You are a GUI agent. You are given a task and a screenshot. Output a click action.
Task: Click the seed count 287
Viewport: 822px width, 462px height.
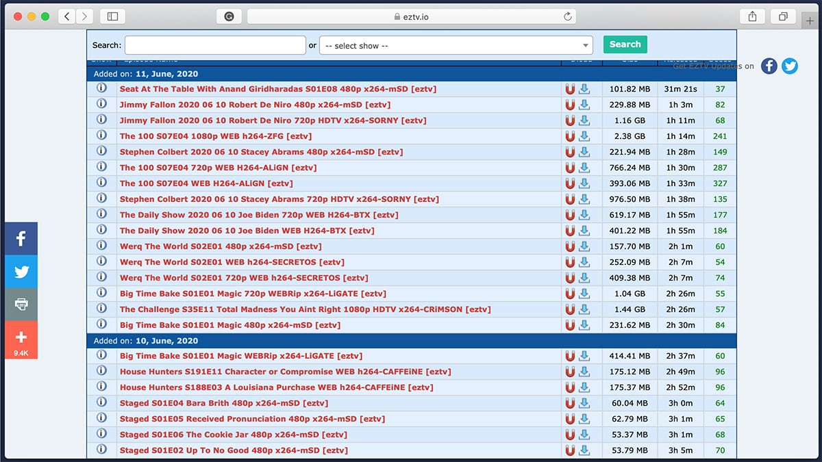720,168
